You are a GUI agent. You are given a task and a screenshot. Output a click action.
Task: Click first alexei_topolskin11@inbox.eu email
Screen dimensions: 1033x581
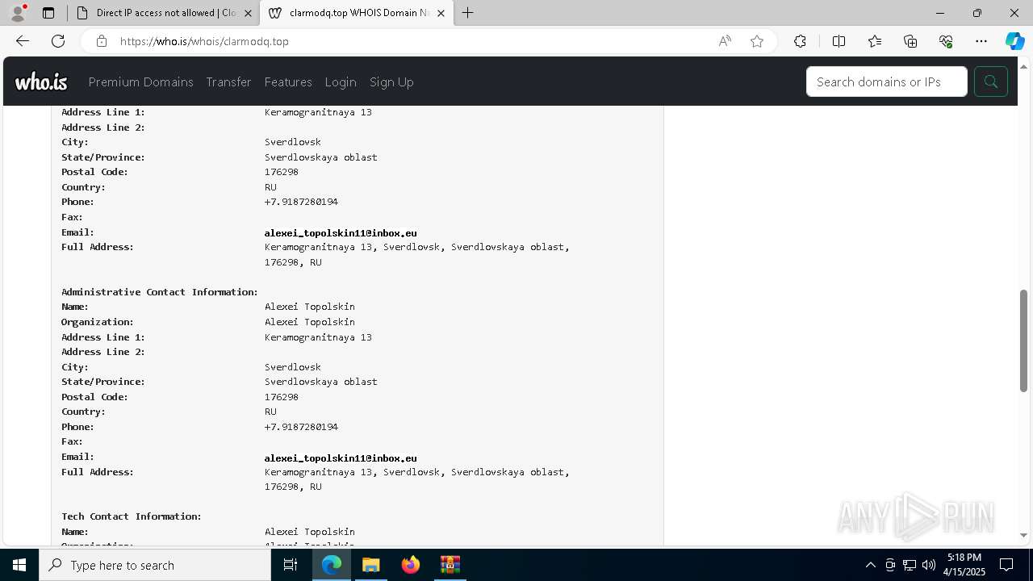[x=341, y=232]
